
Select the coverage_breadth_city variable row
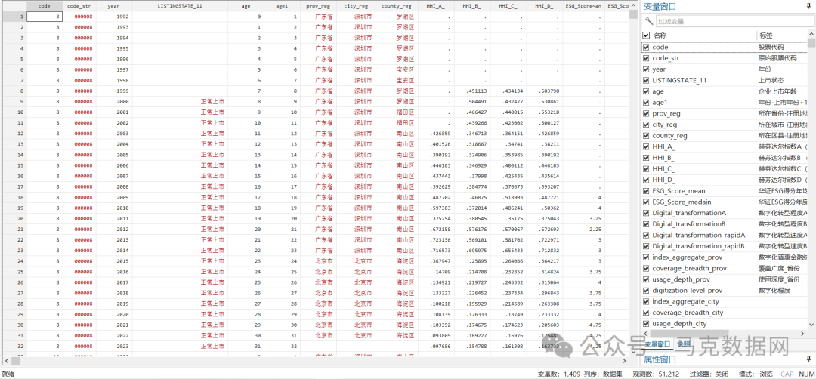(x=725, y=313)
